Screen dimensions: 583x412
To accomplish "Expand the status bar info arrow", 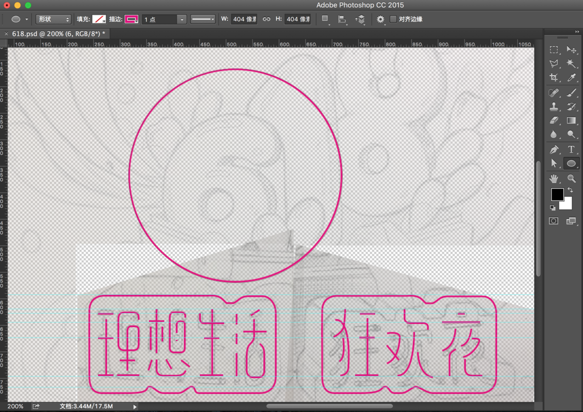I will (135, 406).
